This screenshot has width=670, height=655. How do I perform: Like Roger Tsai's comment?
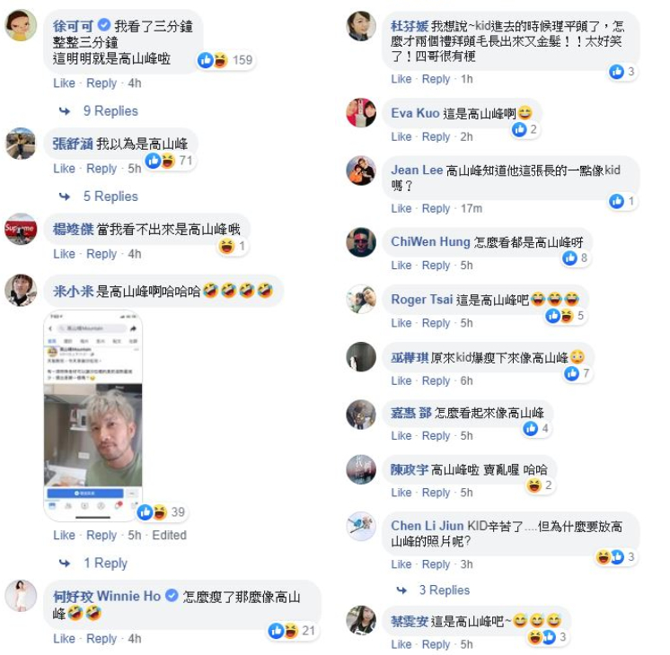pos(401,323)
